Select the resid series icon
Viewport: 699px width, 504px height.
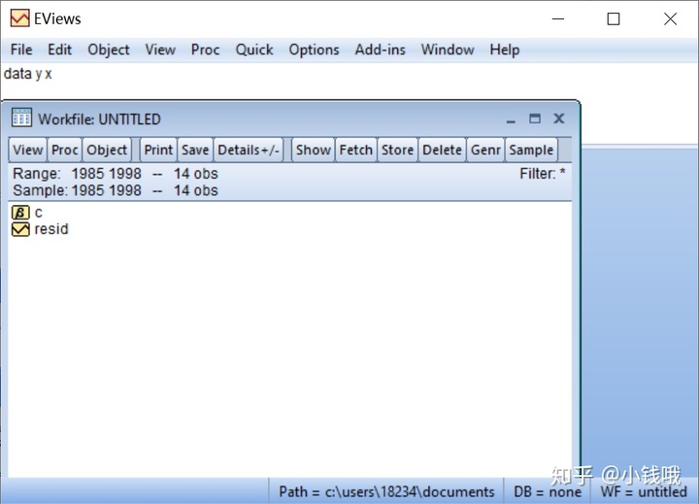click(x=20, y=229)
